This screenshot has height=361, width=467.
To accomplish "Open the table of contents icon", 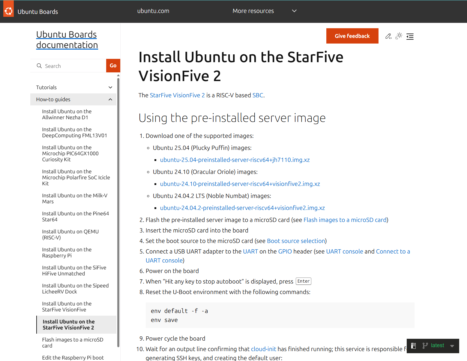I will (410, 36).
